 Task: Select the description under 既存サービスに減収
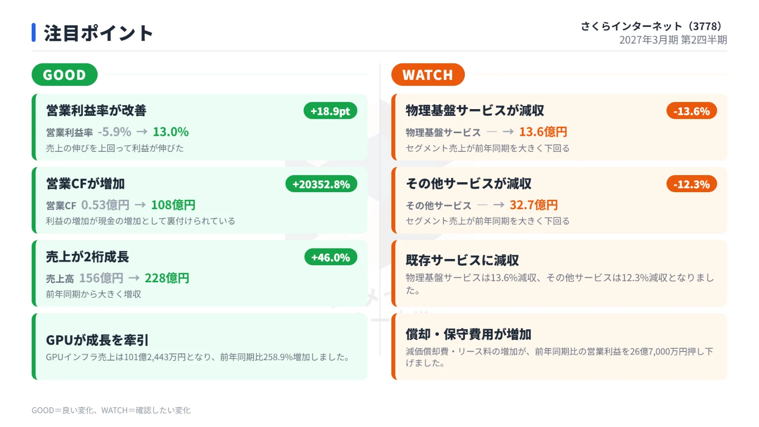click(x=560, y=284)
